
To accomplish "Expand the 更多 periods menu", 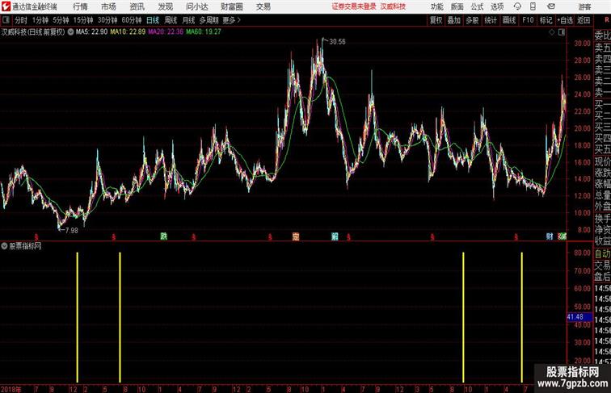I will 231,20.
